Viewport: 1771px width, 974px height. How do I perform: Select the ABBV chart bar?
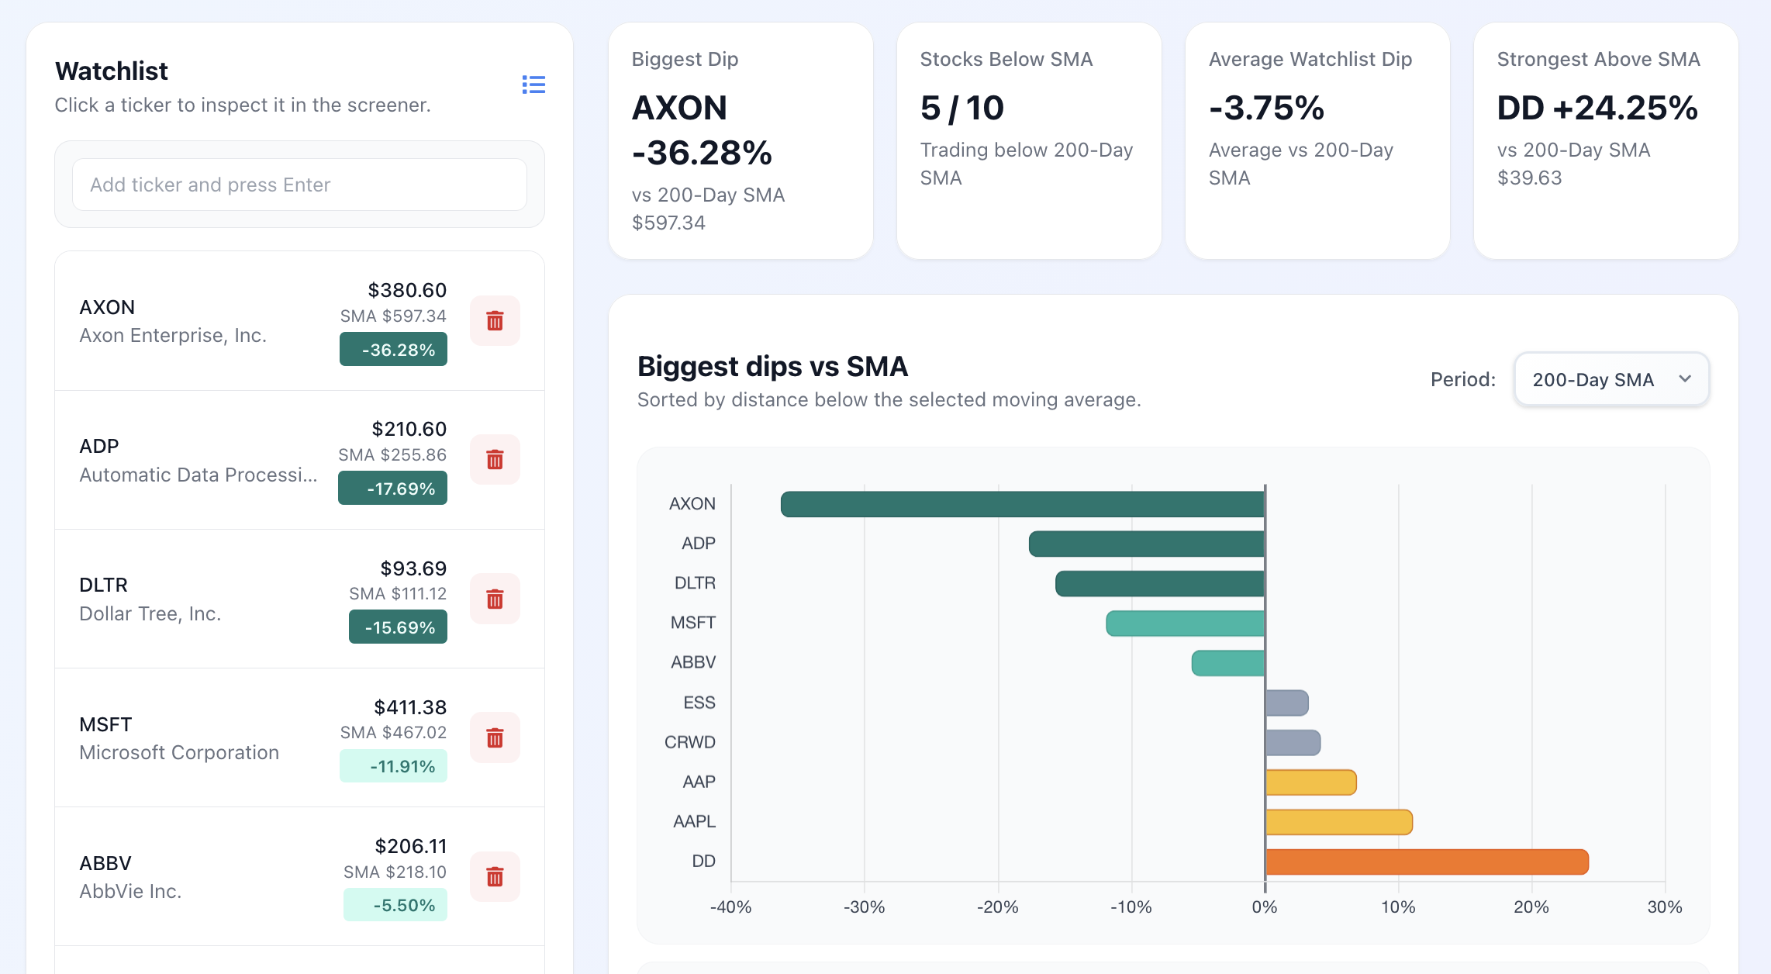[x=1228, y=663]
